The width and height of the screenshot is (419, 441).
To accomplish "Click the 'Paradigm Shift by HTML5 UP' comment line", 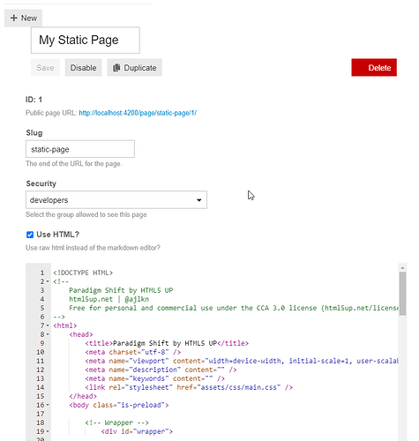I will (x=121, y=290).
